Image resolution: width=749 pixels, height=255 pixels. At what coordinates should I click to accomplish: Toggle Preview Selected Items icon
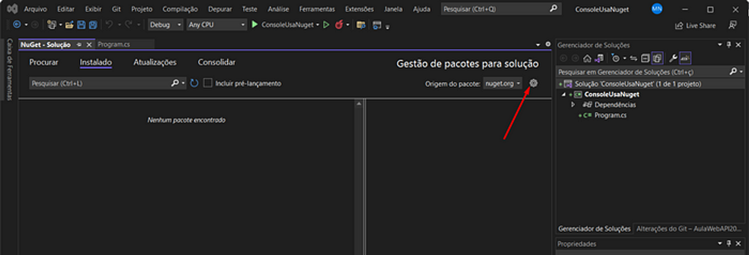[685, 58]
